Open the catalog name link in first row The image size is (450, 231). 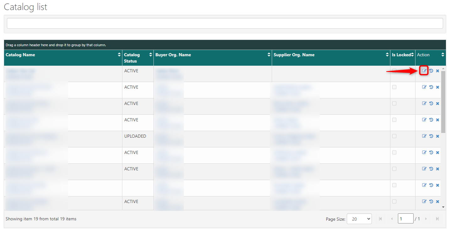(x=21, y=71)
